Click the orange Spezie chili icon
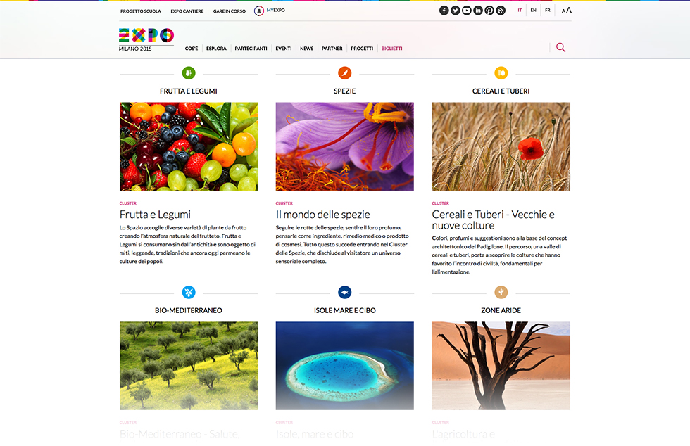Image resolution: width=690 pixels, height=446 pixels. coord(344,72)
